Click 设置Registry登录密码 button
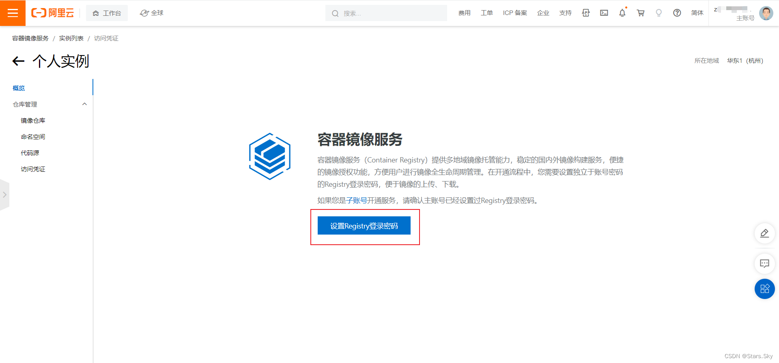The image size is (779, 363). click(364, 226)
